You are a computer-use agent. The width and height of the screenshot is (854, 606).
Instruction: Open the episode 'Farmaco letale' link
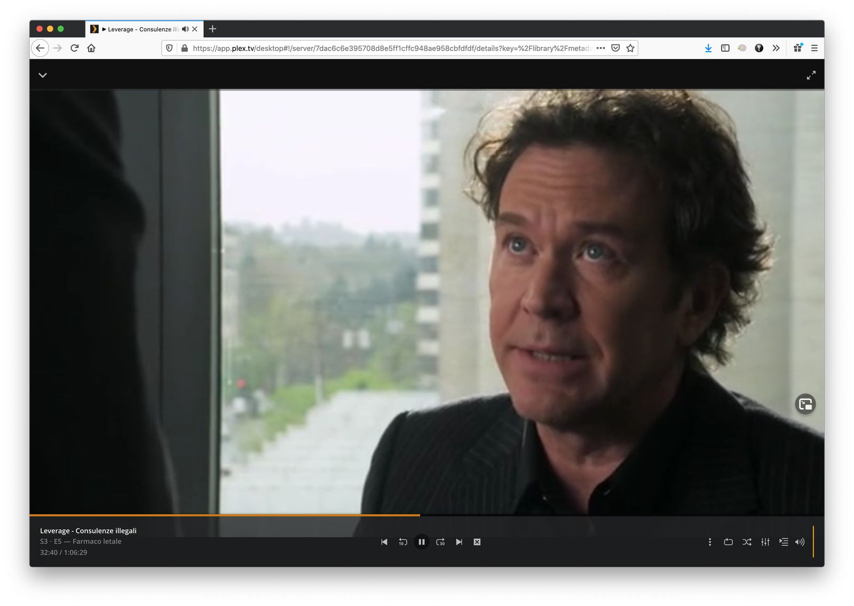click(x=97, y=541)
